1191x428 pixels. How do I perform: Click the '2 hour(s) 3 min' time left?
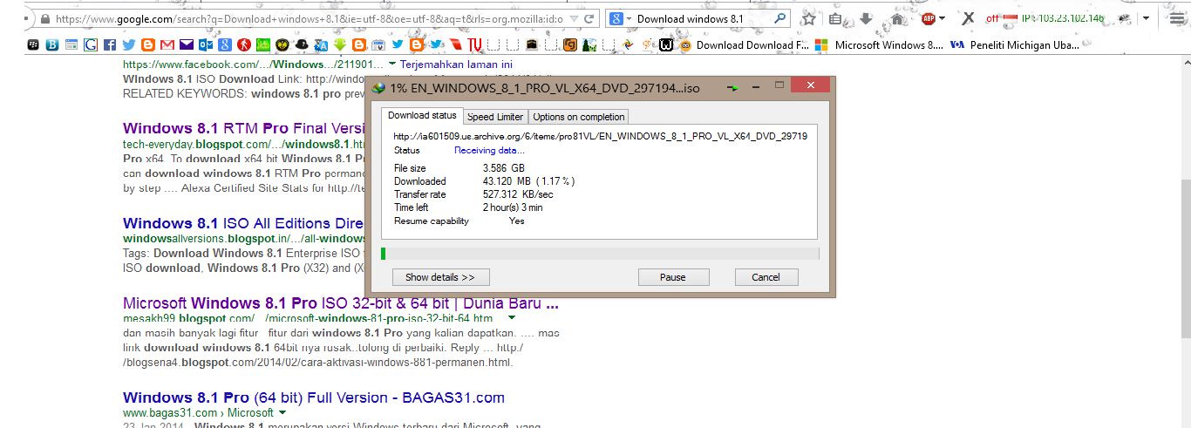point(513,207)
